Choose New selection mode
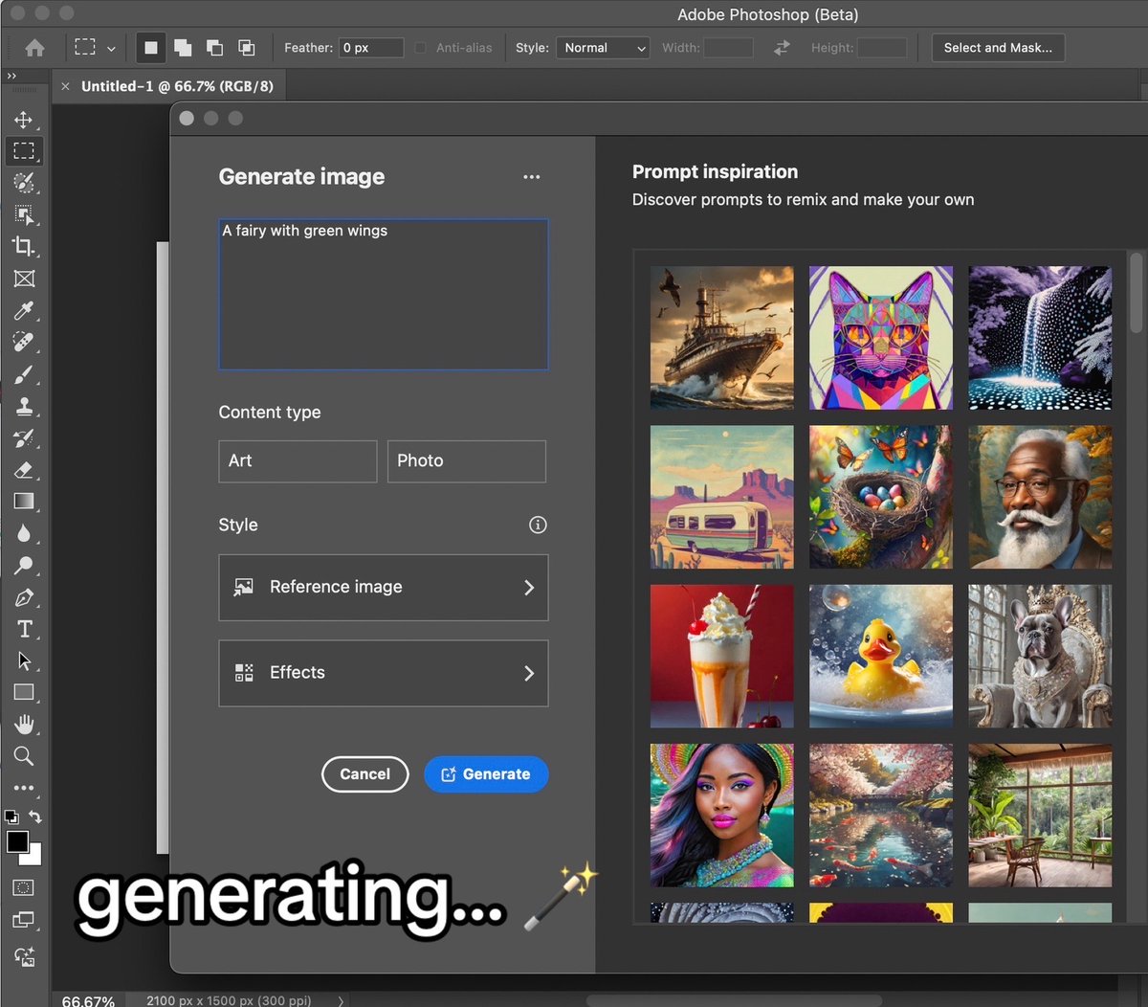 pos(151,48)
